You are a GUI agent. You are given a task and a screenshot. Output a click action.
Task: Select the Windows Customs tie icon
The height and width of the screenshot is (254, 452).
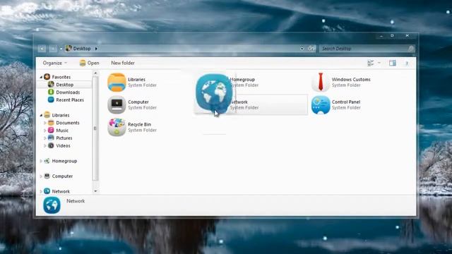[321, 82]
